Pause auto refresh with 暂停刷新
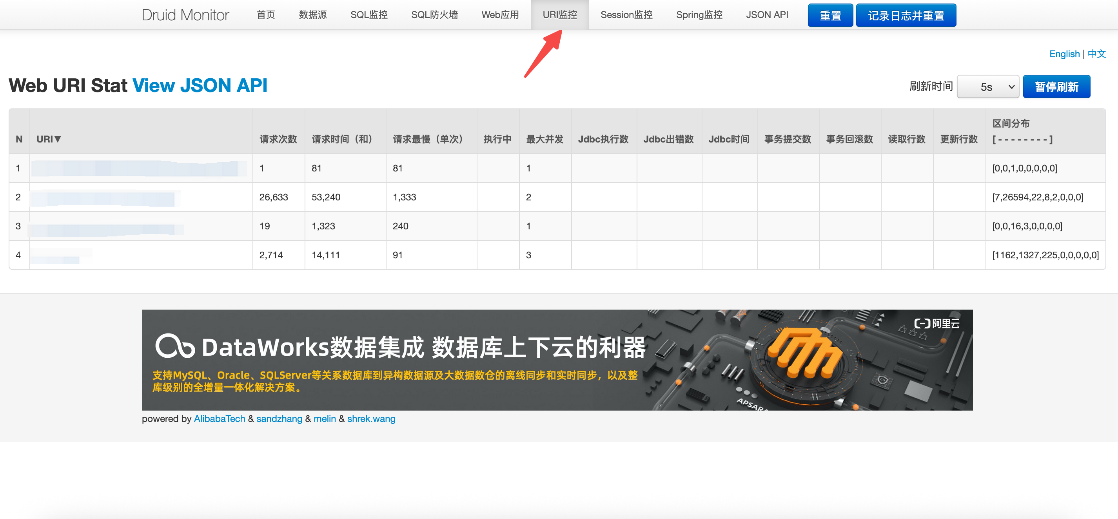The width and height of the screenshot is (1118, 519). 1057,86
